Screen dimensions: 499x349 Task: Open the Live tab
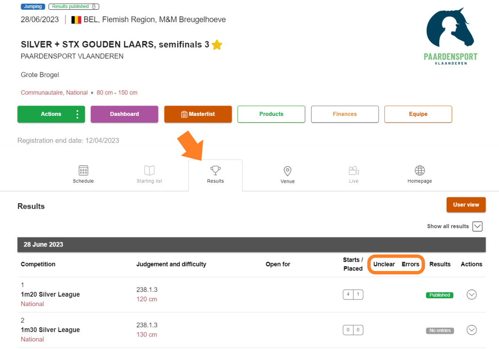pos(353,175)
